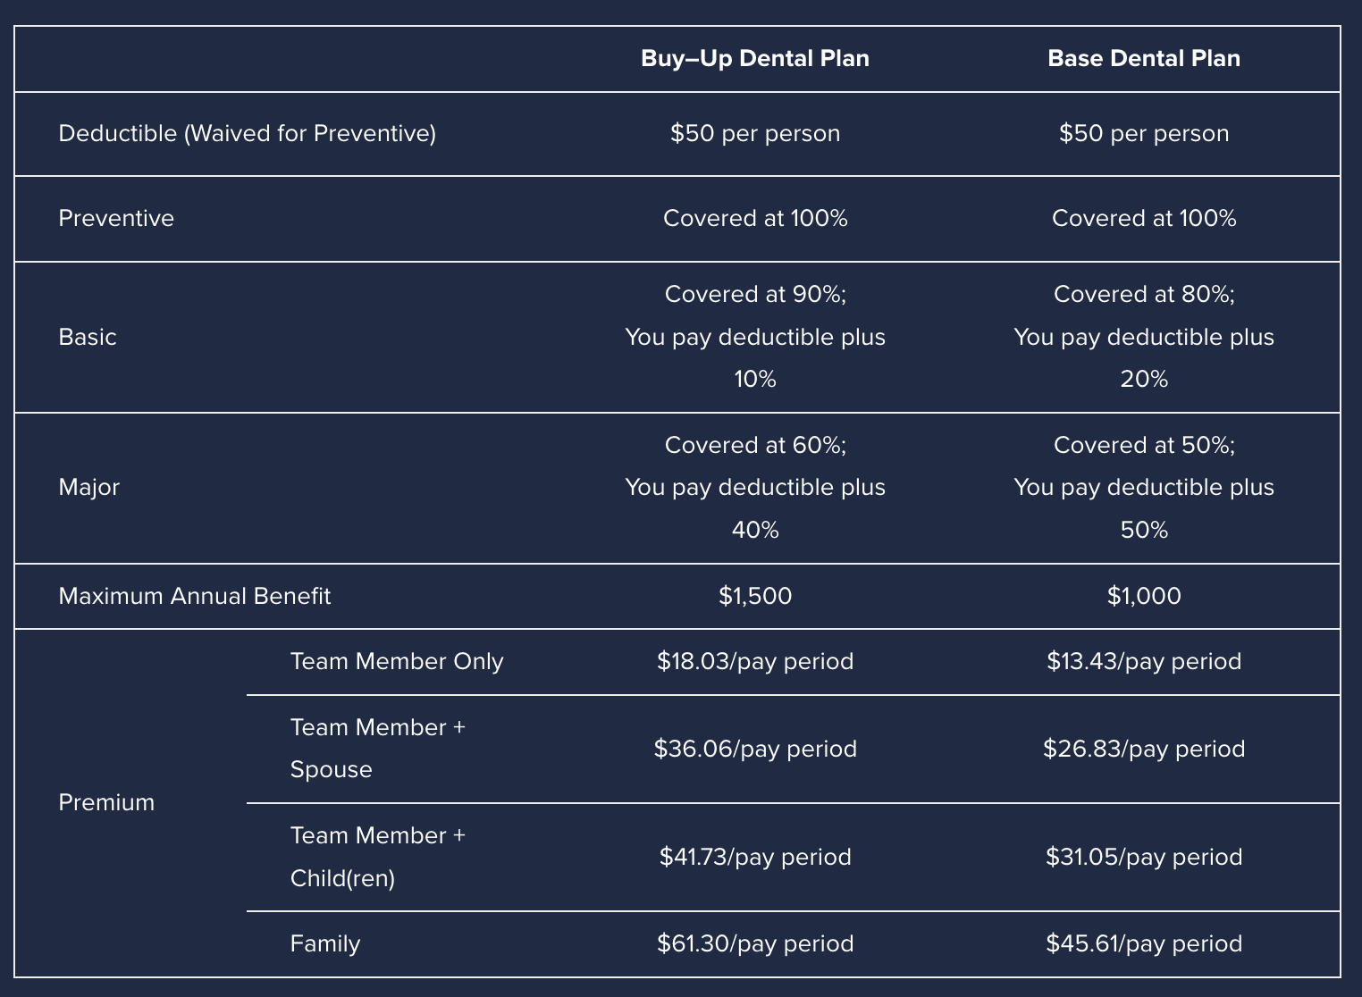
Task: Click the Team Member + Spouse label
Action: [378, 749]
